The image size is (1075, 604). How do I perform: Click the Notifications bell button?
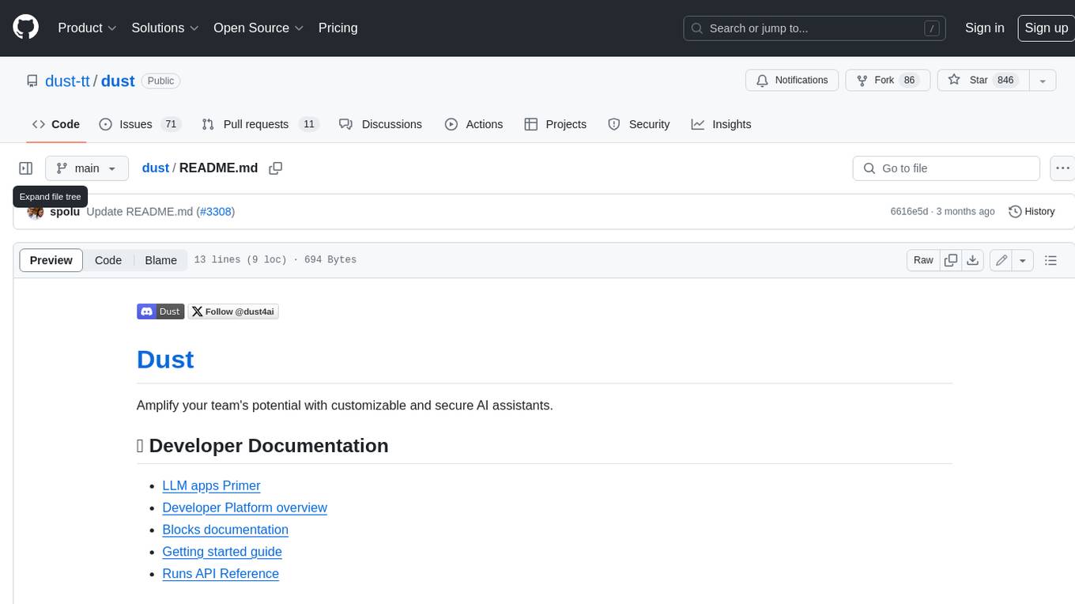pos(792,81)
